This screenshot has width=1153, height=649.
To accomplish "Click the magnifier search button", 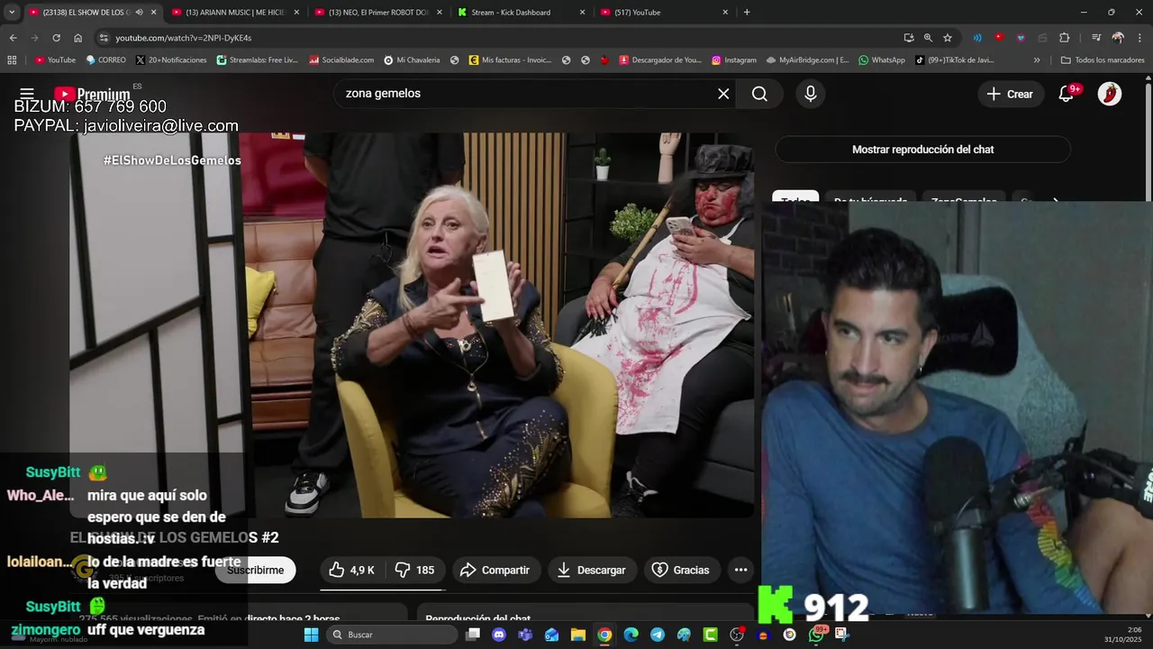I will click(759, 94).
